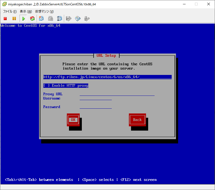This screenshot has width=215, height=190.
Task: Click the '<Tab>/<Alt-Tab> between elements' hint
Action: (x=39, y=180)
